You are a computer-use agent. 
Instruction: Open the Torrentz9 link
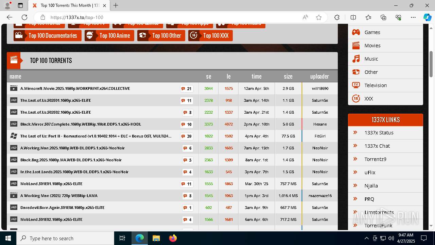[x=376, y=159]
